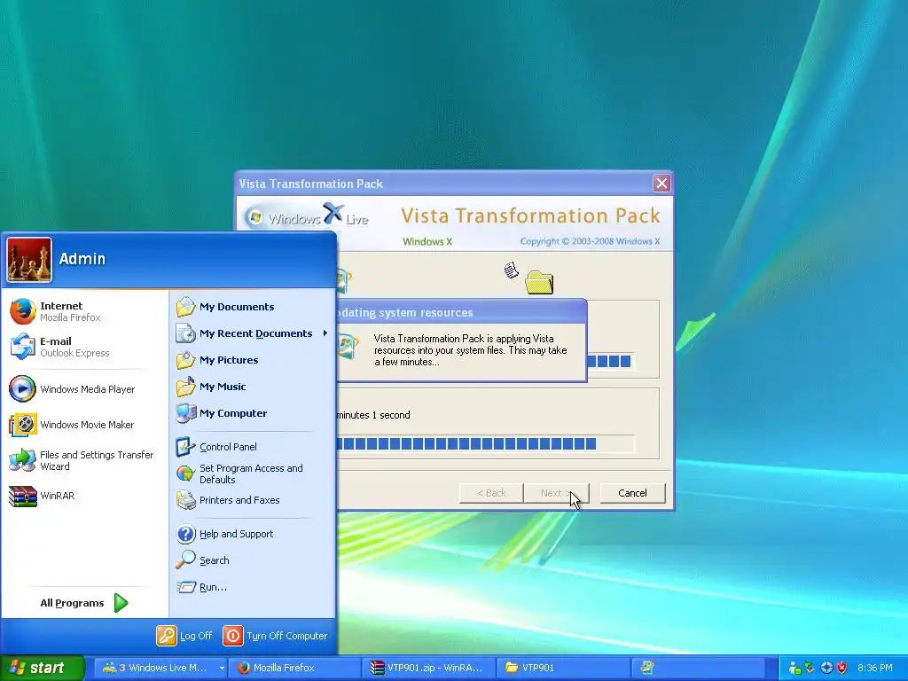Click the Copyright 2003-2008 Windows X text
The image size is (908, 681).
(x=590, y=241)
